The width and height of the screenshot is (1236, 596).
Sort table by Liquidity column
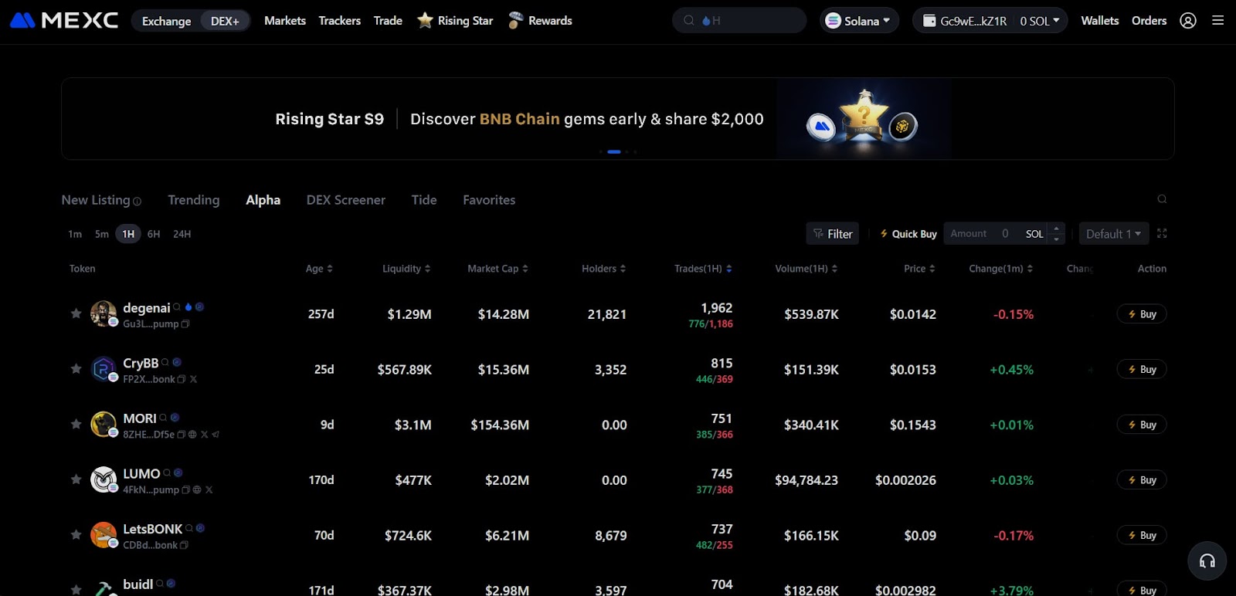406,269
